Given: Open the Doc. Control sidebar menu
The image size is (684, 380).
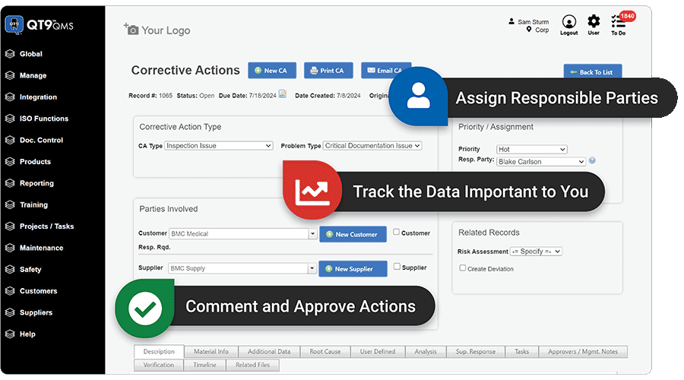Looking at the screenshot, I should coord(41,140).
